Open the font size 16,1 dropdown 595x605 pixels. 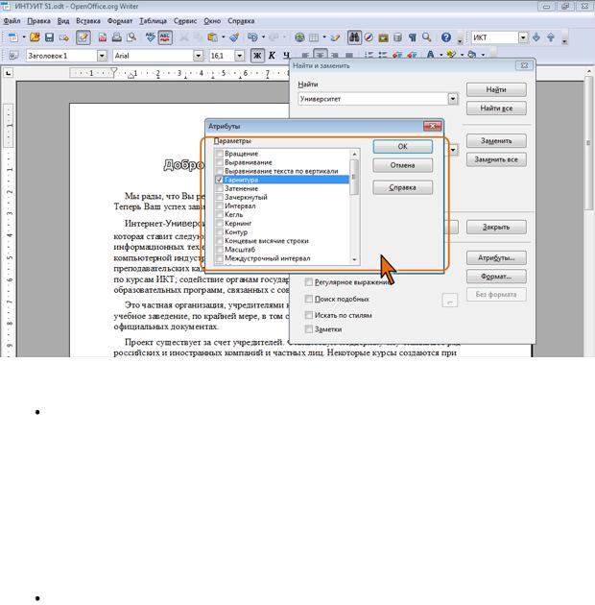click(240, 56)
